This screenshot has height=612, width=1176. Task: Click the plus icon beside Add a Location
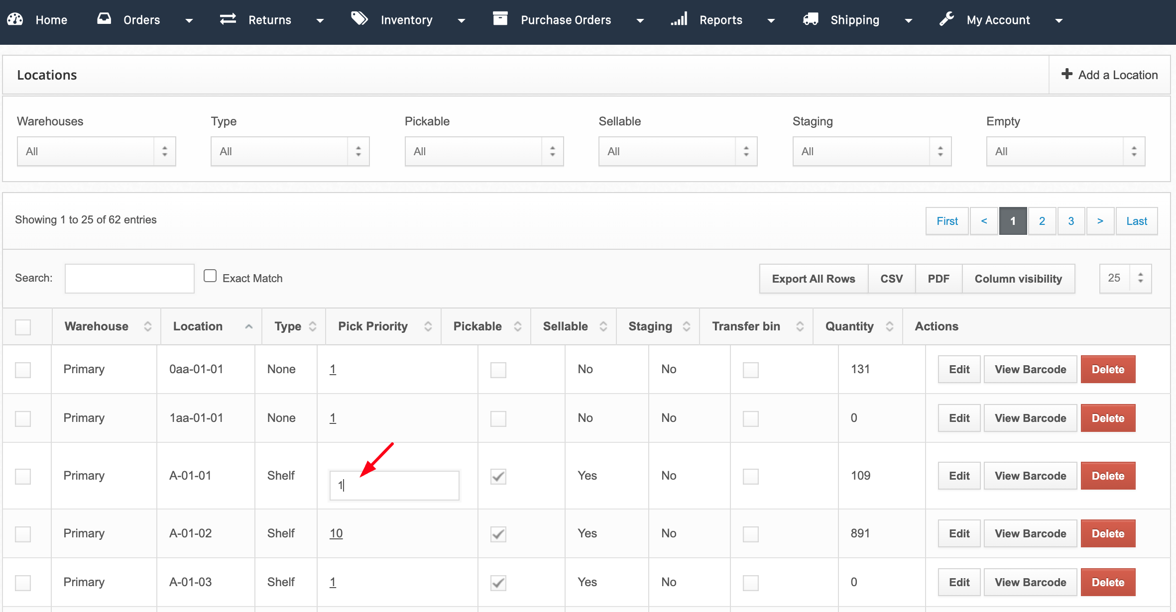click(1066, 74)
